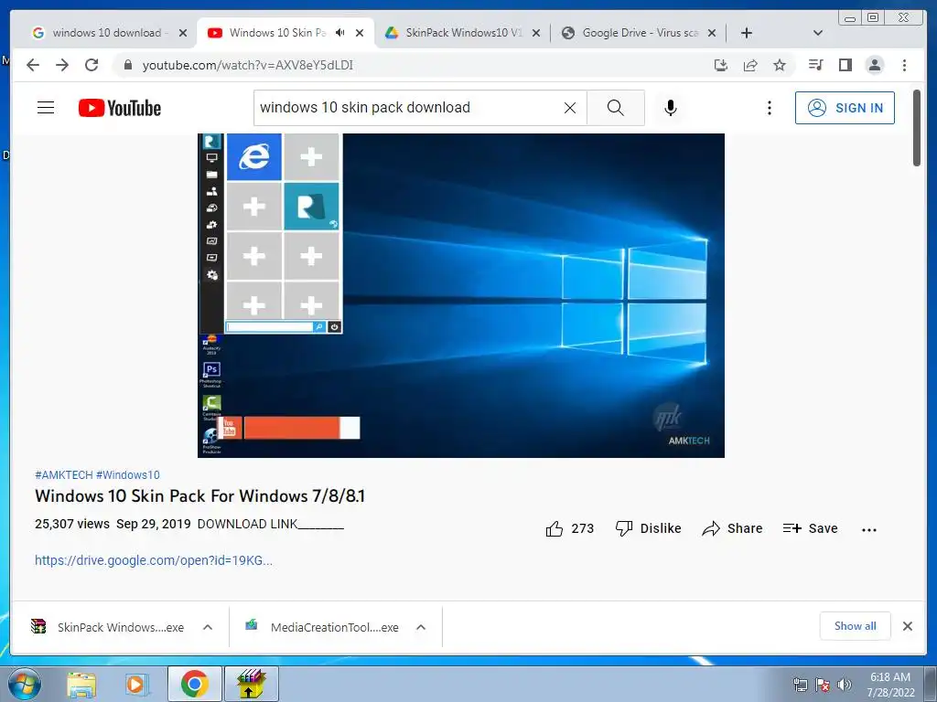Open a new browser tab

point(747,33)
